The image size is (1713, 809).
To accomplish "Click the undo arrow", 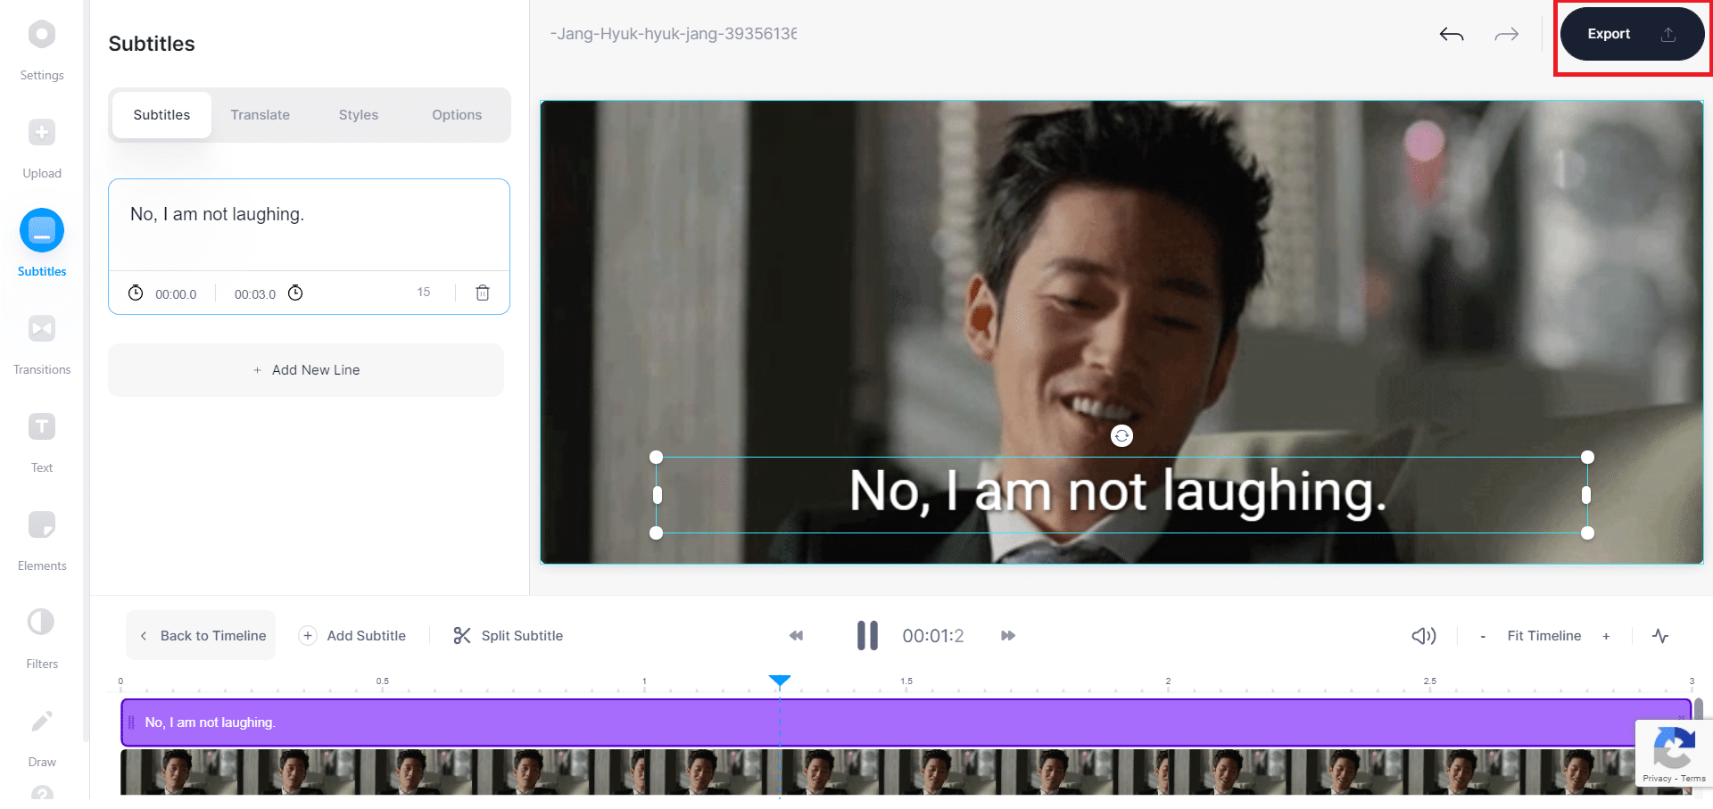I will 1452,35.
